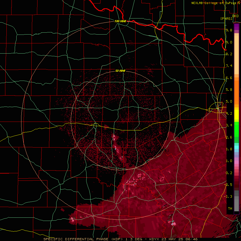Click the DKD label above the color scale
Image resolution: width=241 pixels, height=241 pixels.
(x=235, y=16)
